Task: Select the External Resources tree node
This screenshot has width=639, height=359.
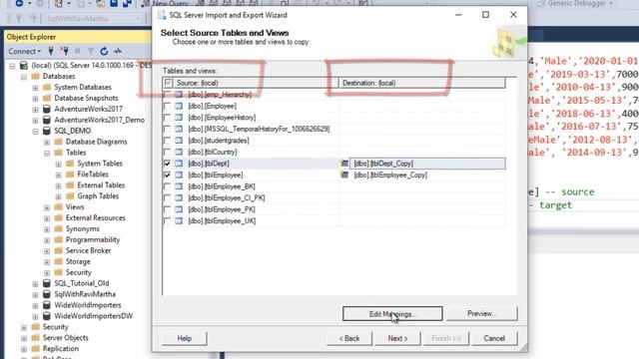Action: (96, 217)
